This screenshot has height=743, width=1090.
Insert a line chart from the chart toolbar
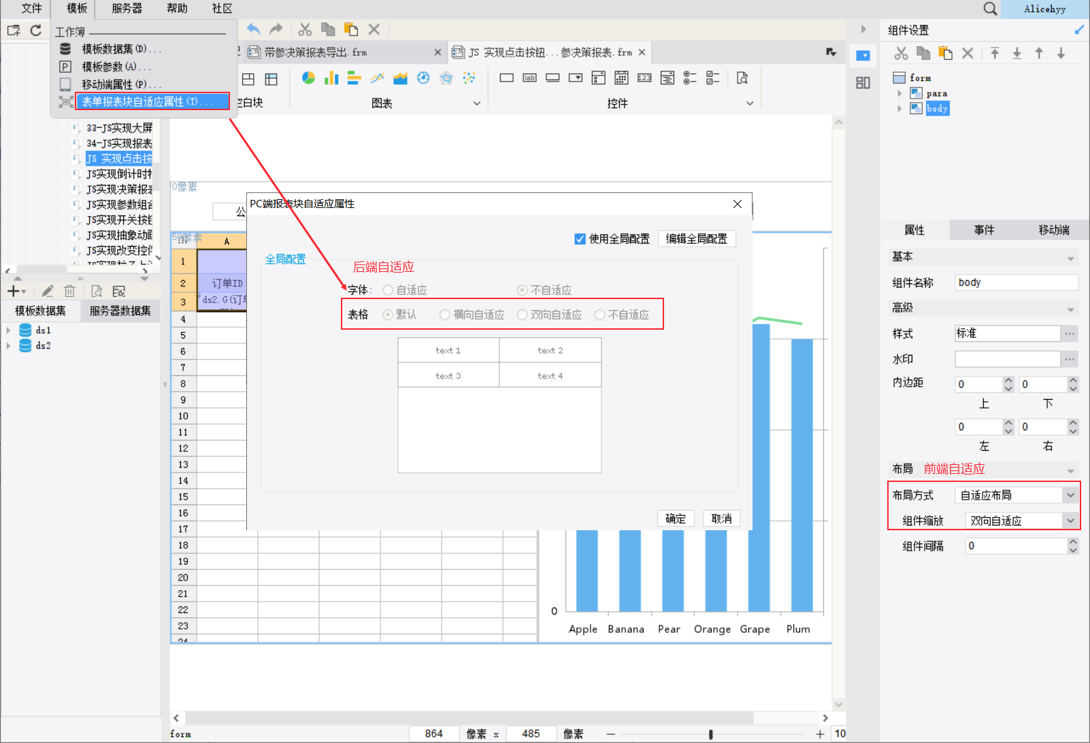[378, 78]
